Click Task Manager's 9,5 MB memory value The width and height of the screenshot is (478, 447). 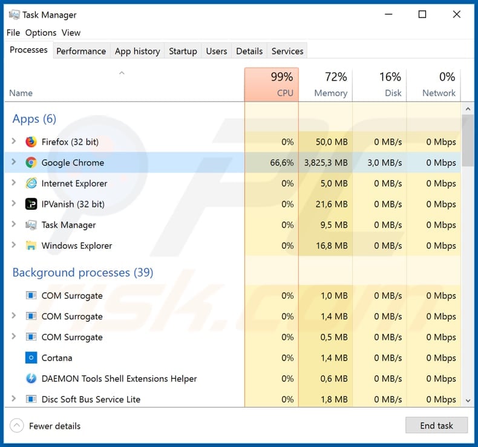(334, 225)
